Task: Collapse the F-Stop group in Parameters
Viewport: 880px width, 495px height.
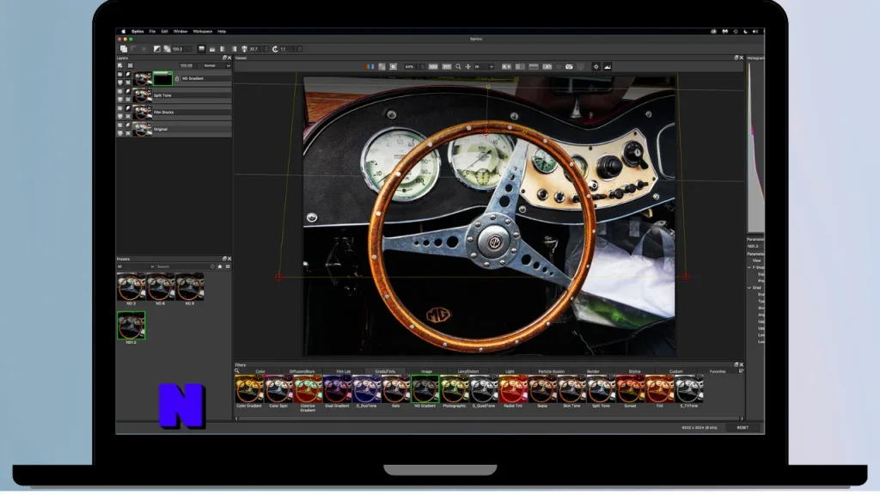Action: [x=749, y=268]
